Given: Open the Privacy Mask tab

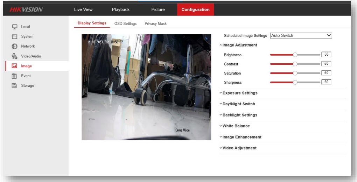Looking at the screenshot, I should click(155, 23).
